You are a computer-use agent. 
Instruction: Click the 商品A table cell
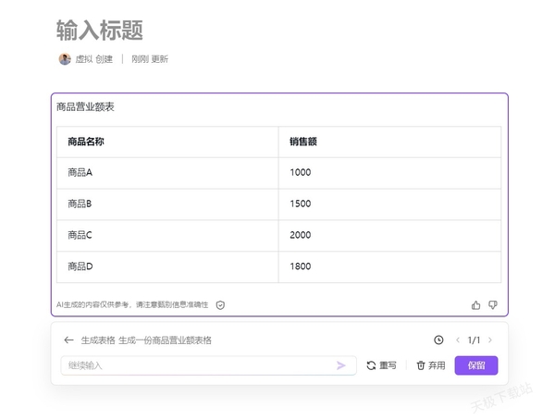coord(166,173)
